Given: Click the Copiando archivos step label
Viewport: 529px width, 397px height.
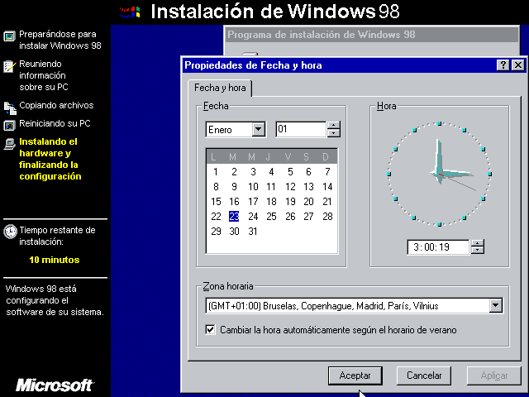Looking at the screenshot, I should pos(56,105).
